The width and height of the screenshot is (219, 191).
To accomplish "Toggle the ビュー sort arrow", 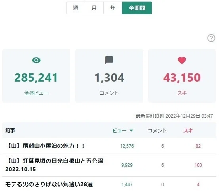I will tap(131, 130).
